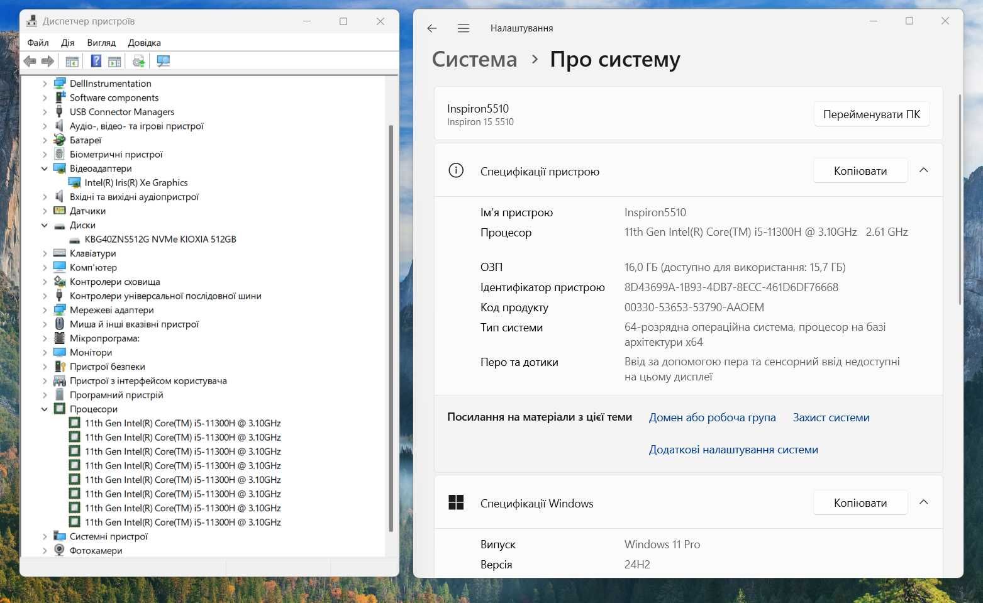This screenshot has width=983, height=603.
Task: Click the Фотокамери webcam icon
Action: (x=60, y=550)
